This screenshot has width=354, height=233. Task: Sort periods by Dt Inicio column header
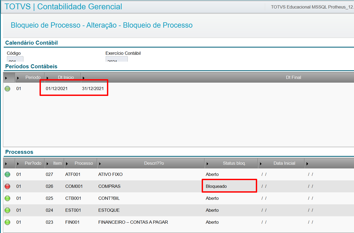(x=63, y=78)
